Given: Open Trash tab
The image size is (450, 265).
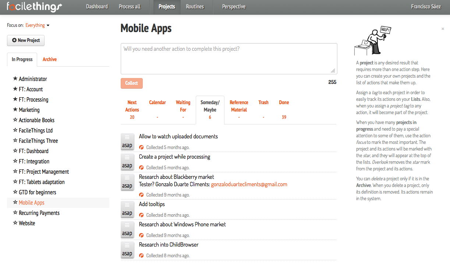Looking at the screenshot, I should pyautogui.click(x=263, y=110).
